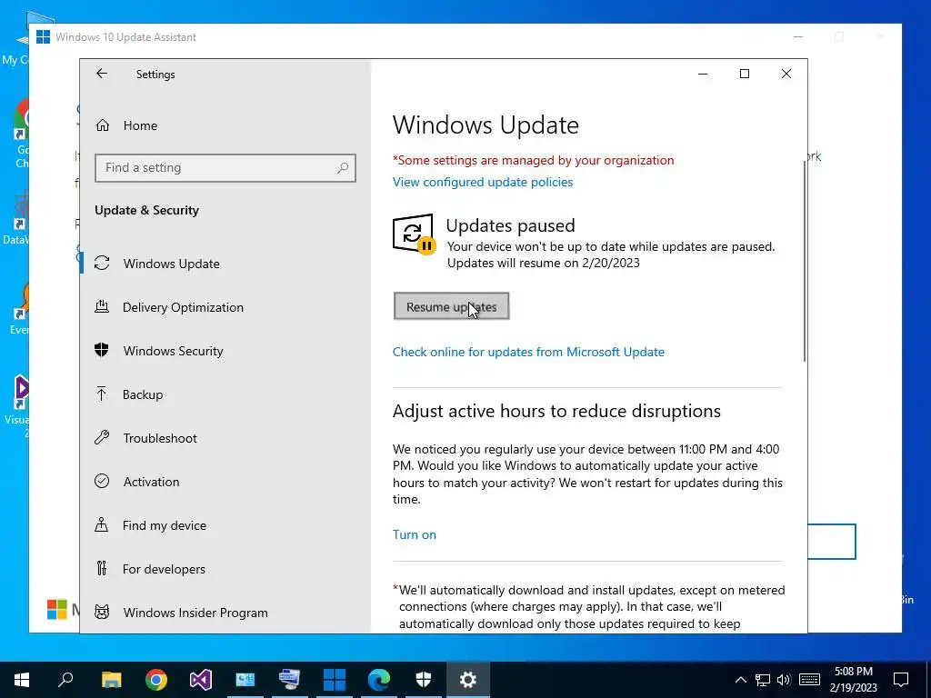The height and width of the screenshot is (698, 931).
Task: Open the Backup settings page
Action: tap(143, 394)
